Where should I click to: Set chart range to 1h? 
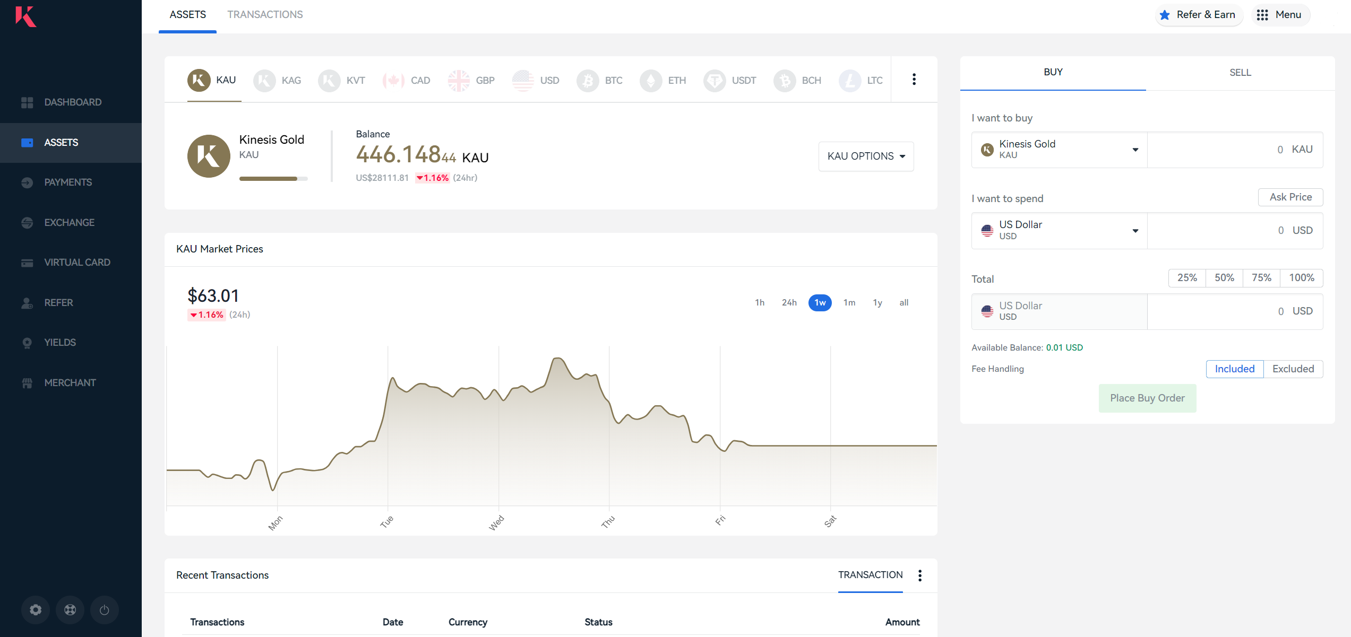click(x=760, y=303)
